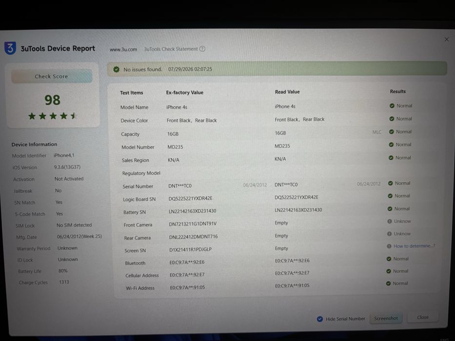Click the Mfg. Date value 06/24/2012(Week 25)
Screen dimensions: 455x341
(79, 236)
